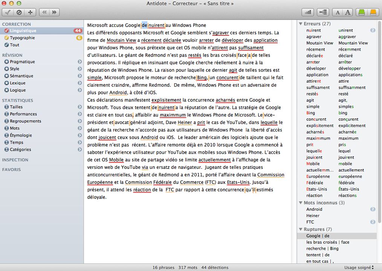Select the 'jouicent' error entry
The height and width of the screenshot is (271, 382).
[314, 158]
